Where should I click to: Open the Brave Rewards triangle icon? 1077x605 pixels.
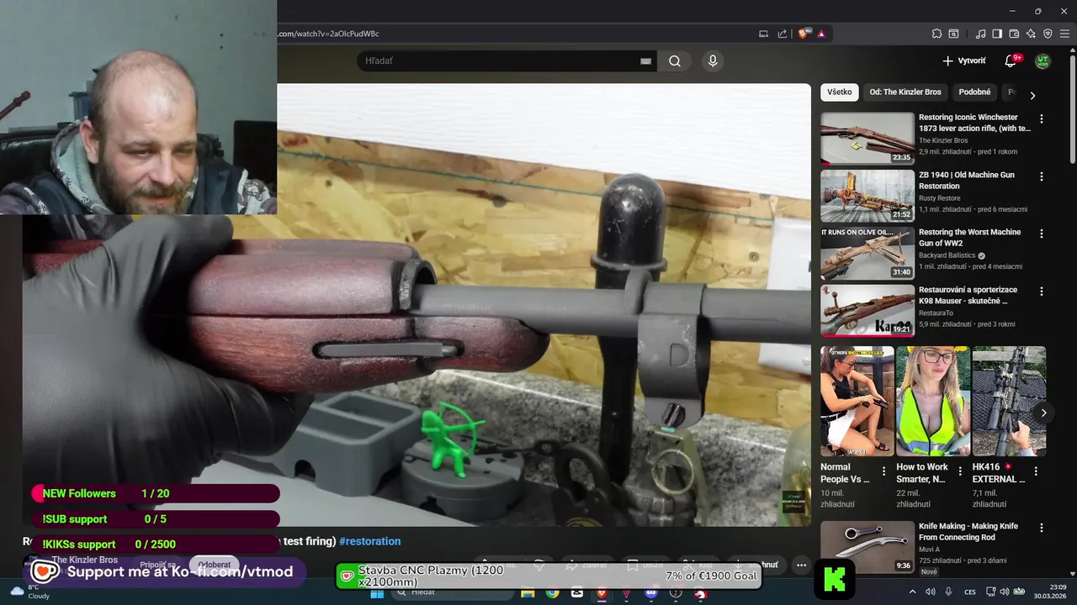pyautogui.click(x=821, y=34)
